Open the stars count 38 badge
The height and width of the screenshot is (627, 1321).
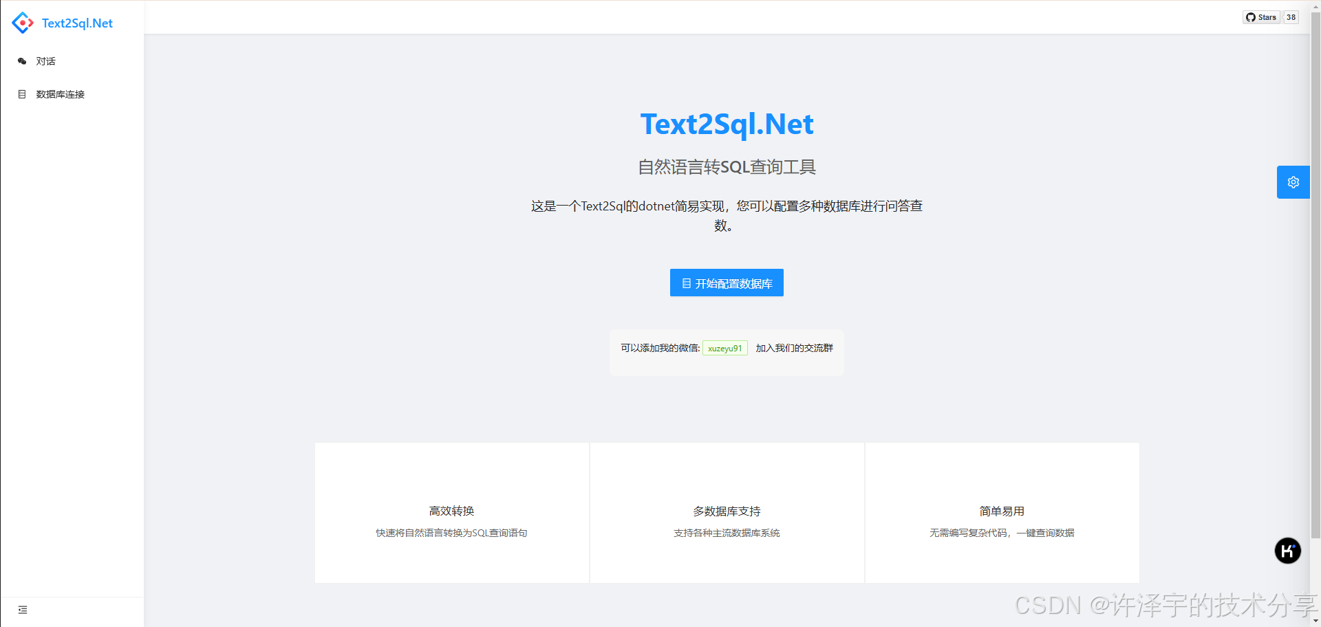[1291, 17]
